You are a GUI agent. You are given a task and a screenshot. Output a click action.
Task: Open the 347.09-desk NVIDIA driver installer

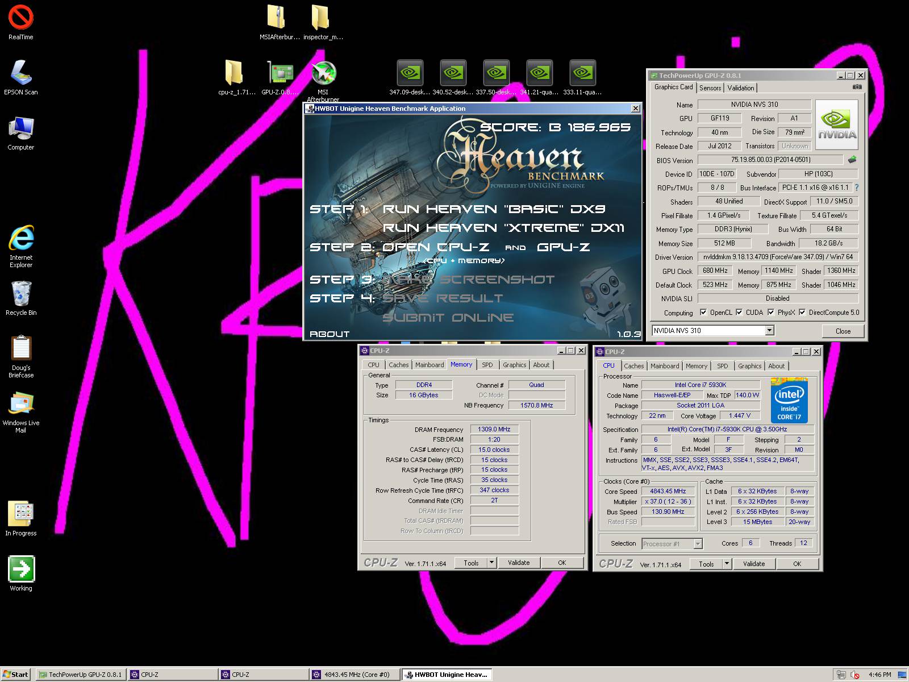pyautogui.click(x=410, y=77)
